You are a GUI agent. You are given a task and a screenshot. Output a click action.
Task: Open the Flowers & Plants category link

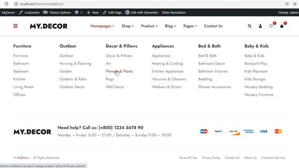click(119, 71)
